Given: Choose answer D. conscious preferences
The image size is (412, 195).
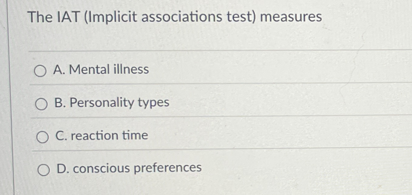Looking at the screenshot, I should tap(128, 168).
